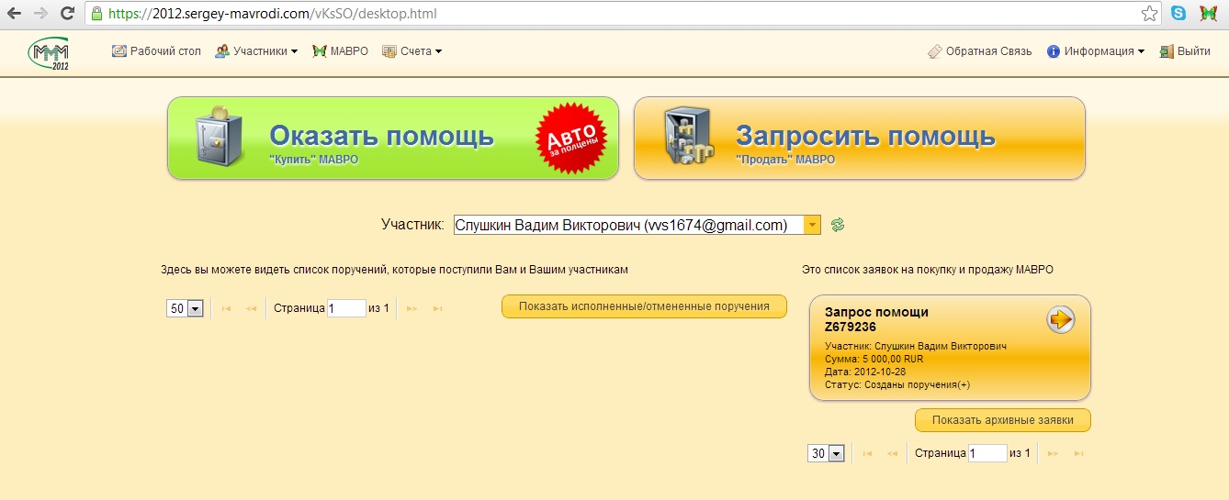Viewport: 1229px width, 500px height.
Task: Go to previous page of requests list
Action: pyautogui.click(x=892, y=453)
